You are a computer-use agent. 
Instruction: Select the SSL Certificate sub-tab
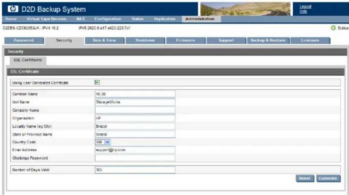pyautogui.click(x=28, y=60)
